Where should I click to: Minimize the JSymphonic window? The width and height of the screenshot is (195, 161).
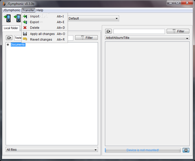click(x=171, y=3)
